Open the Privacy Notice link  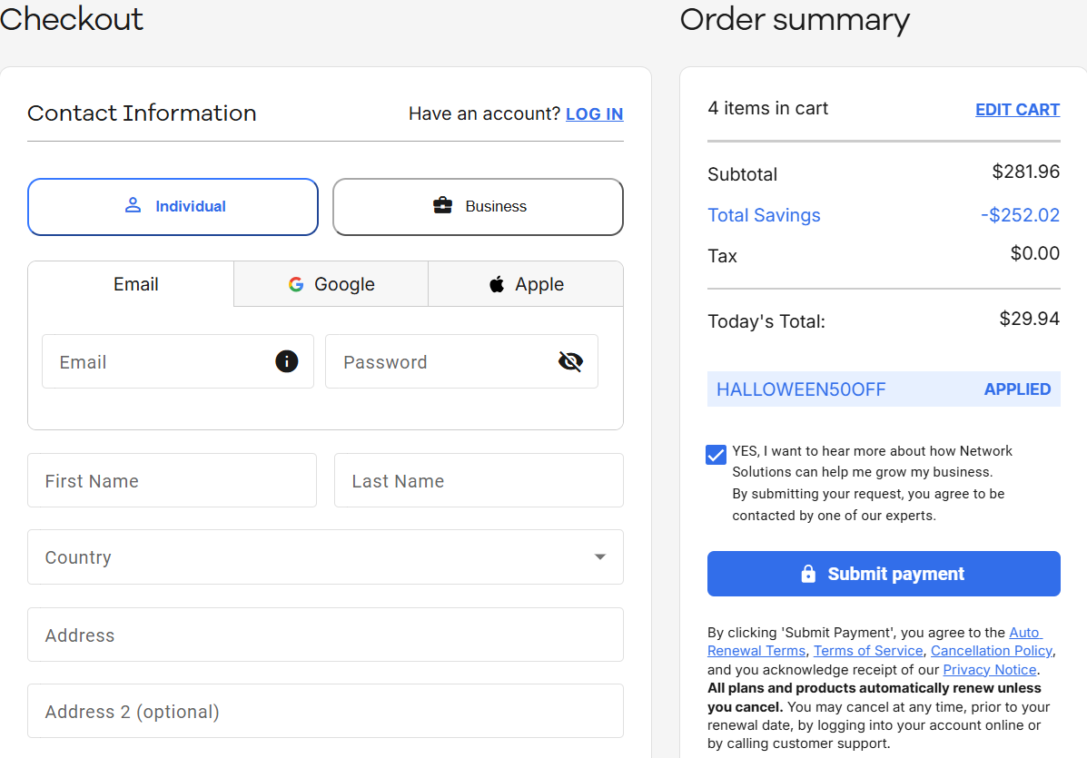point(989,669)
